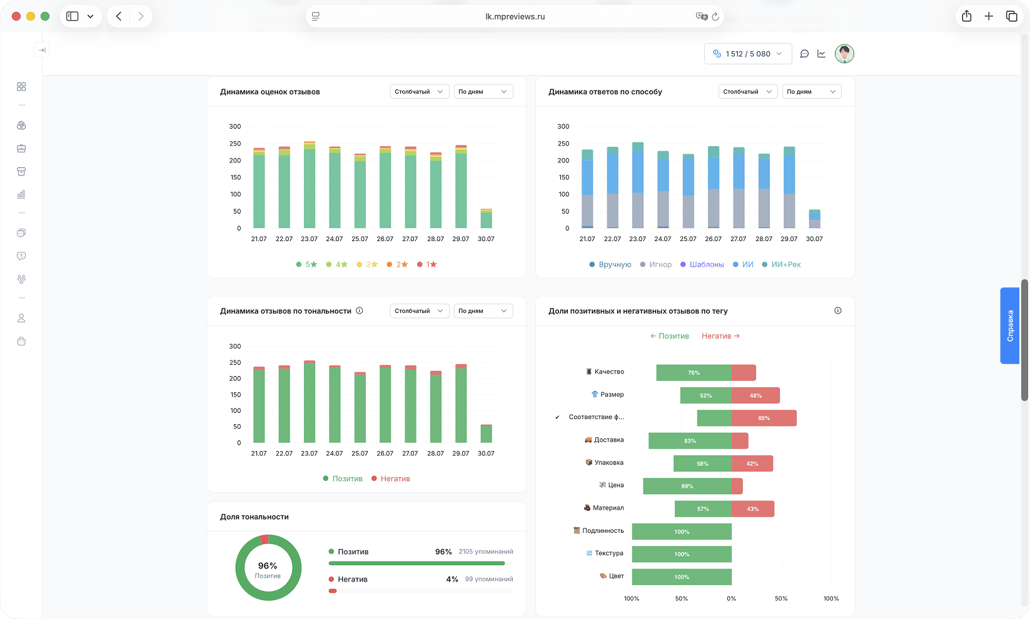Click the blue Справка side button
Screen dimensions: 1030x619
pos(1010,325)
